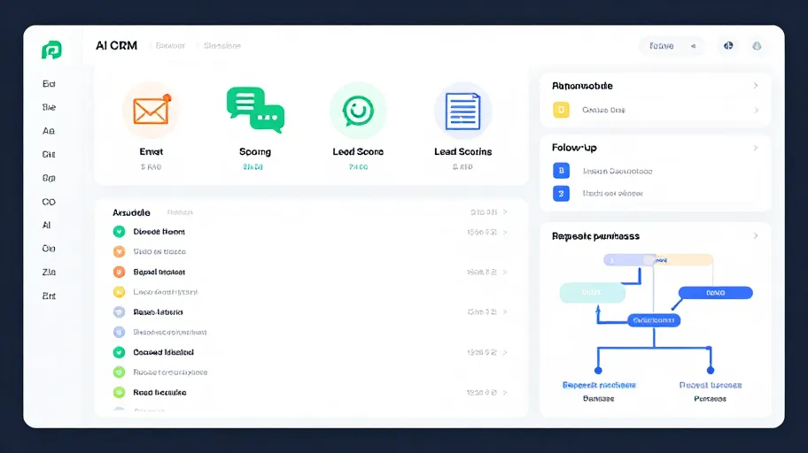Open sidebar item Ent
Image resolution: width=808 pixels, height=453 pixels.
(x=49, y=296)
